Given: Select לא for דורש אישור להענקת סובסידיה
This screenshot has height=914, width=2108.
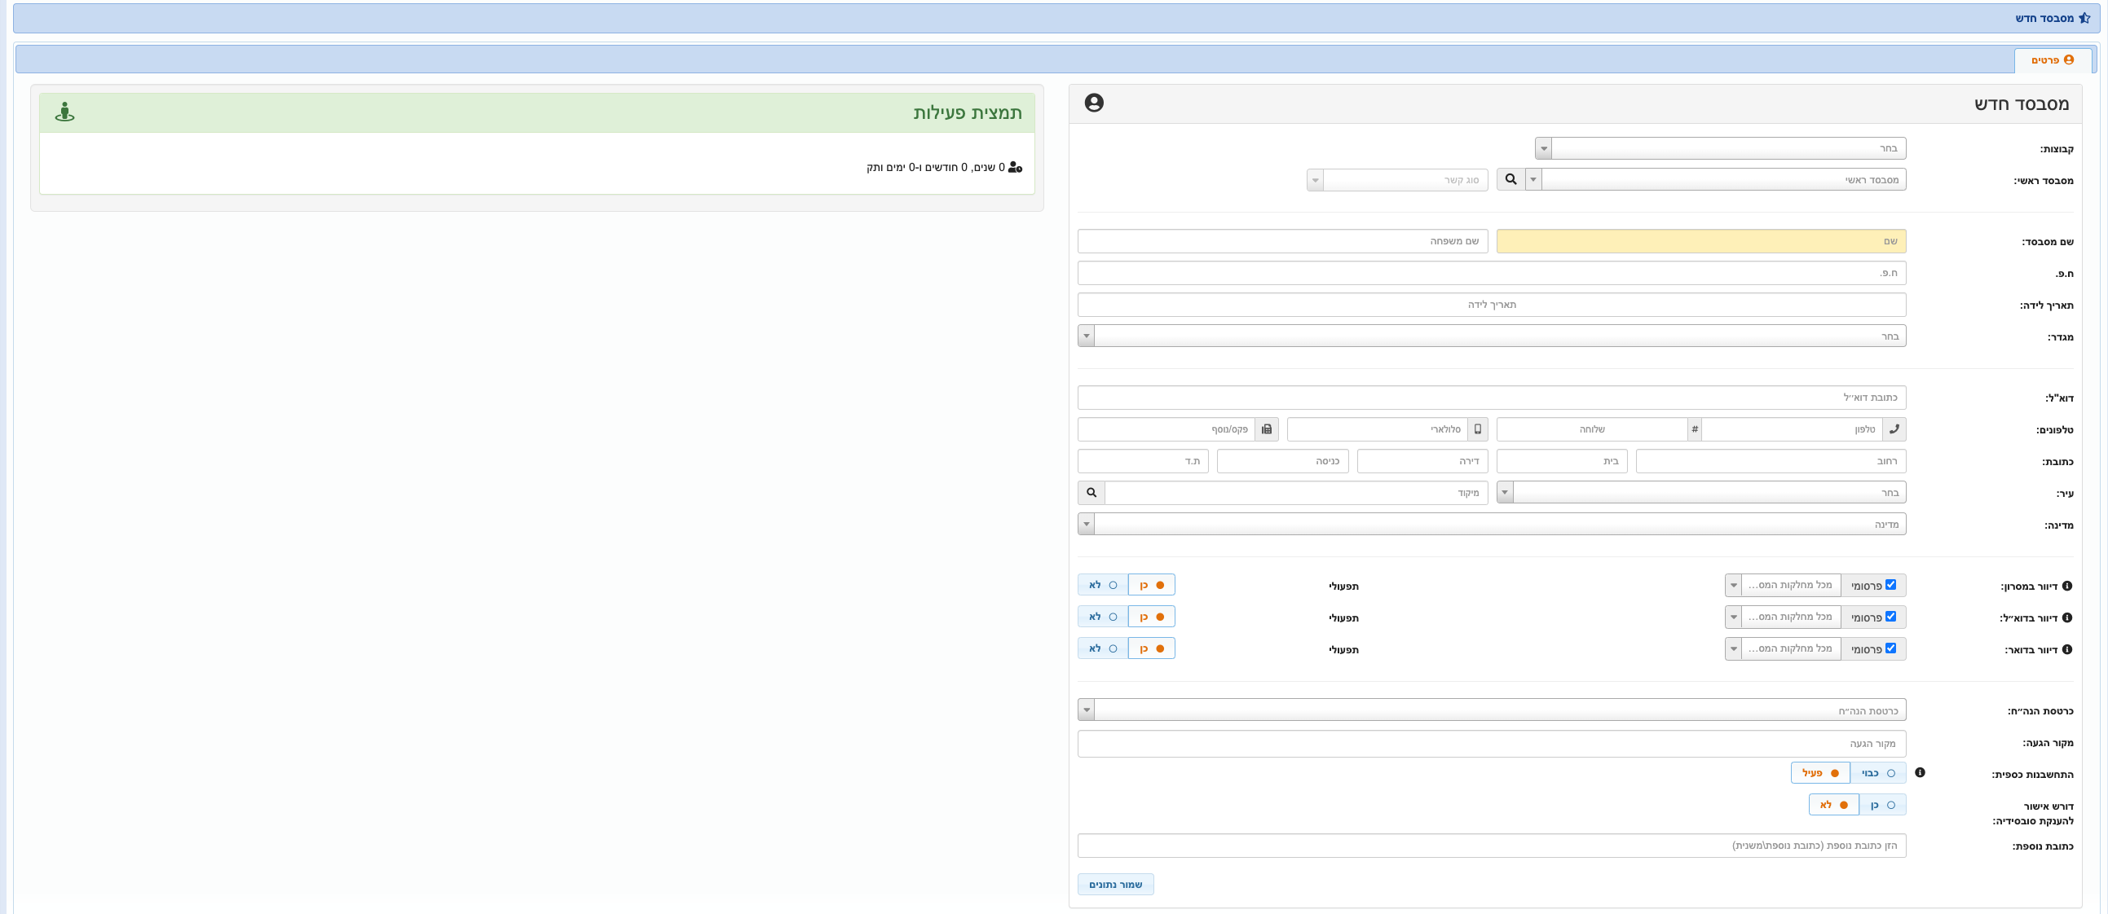Looking at the screenshot, I should pos(1834,805).
